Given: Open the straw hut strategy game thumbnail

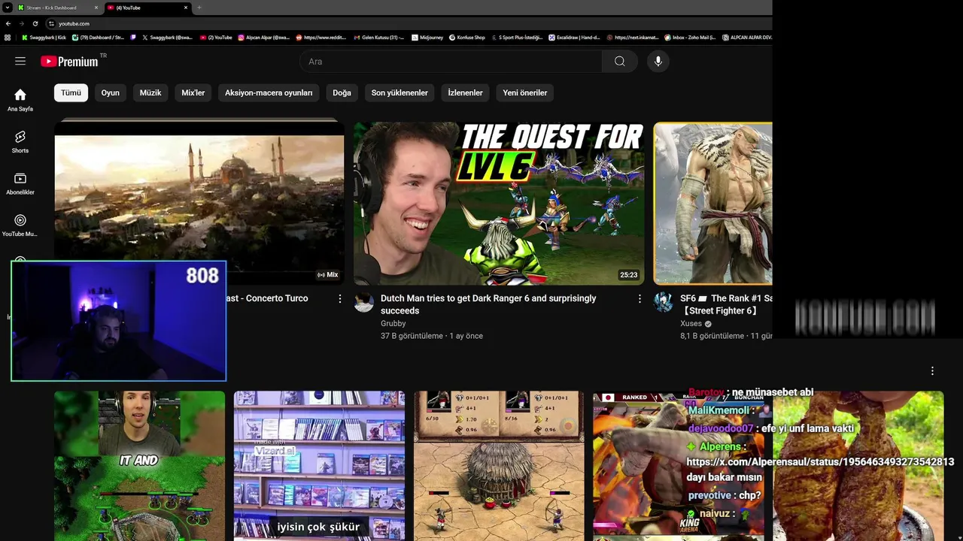Looking at the screenshot, I should coord(499,465).
